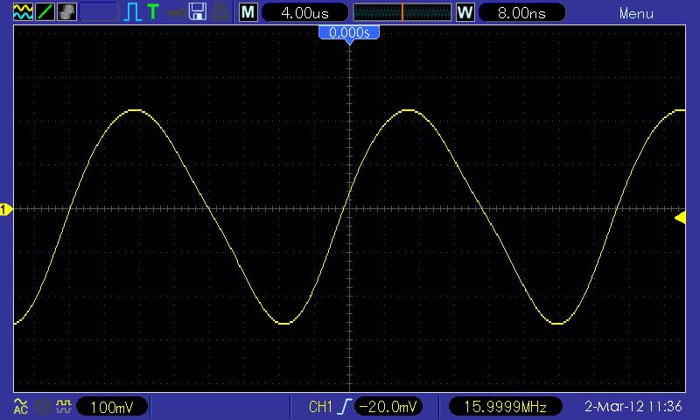
Task: Click the 0.000s trigger position marker
Action: (x=349, y=34)
